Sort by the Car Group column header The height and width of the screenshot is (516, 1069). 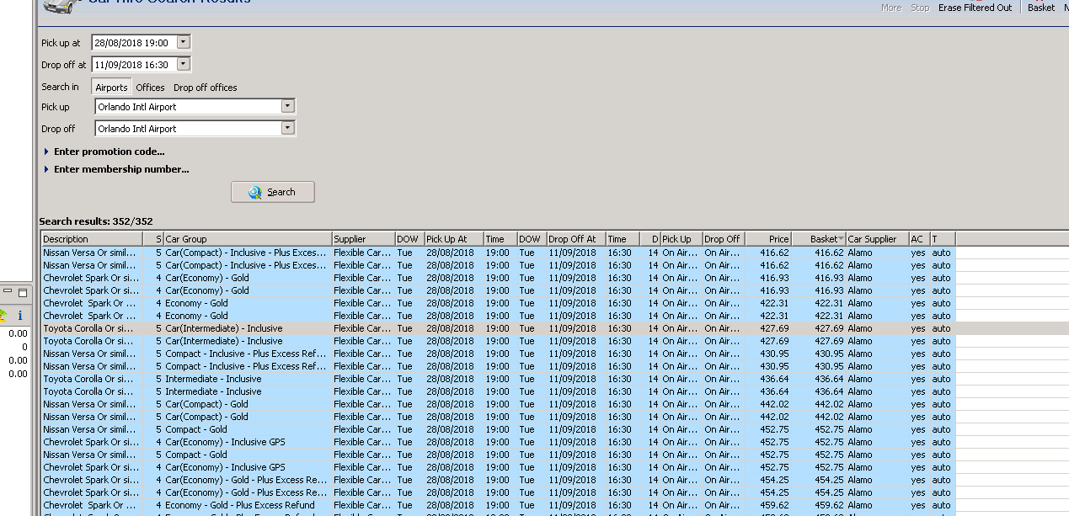(x=247, y=239)
